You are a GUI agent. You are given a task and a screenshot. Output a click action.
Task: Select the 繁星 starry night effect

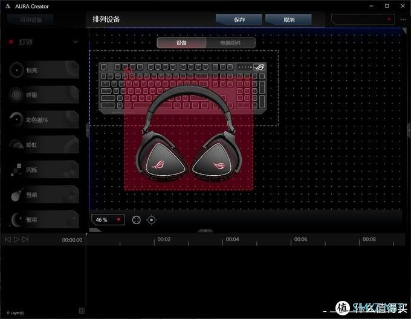pos(44,219)
